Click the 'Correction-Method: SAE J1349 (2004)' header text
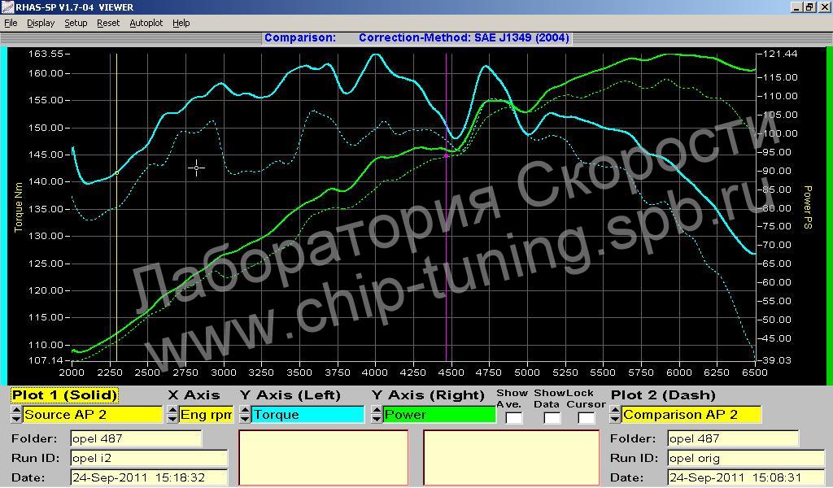 pos(464,37)
